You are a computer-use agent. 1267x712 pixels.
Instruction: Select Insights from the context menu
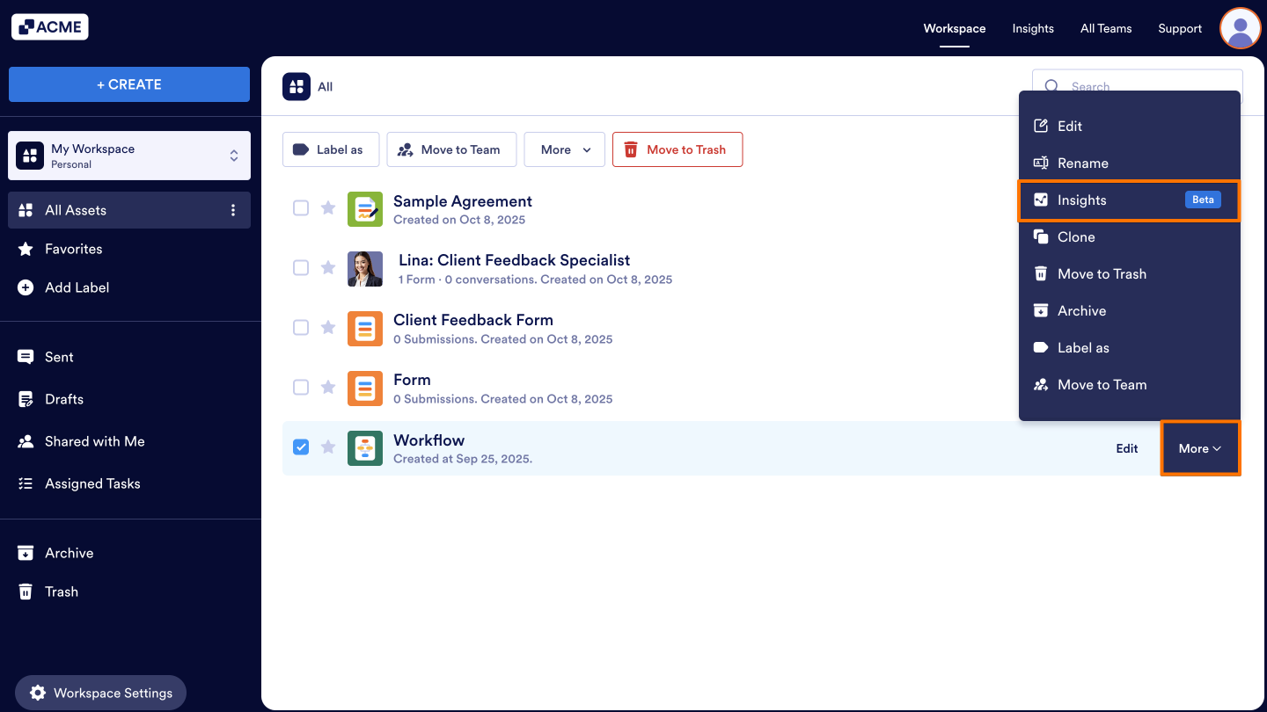point(1083,200)
